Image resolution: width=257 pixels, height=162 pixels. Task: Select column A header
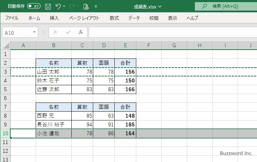[23, 45]
